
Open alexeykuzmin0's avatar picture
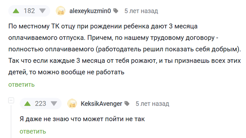60,11
